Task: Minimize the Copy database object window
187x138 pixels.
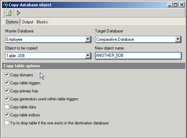Action: pyautogui.click(x=170, y=5)
